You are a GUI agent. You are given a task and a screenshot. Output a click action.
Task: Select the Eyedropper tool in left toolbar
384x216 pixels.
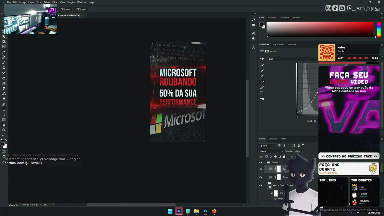click(4, 52)
